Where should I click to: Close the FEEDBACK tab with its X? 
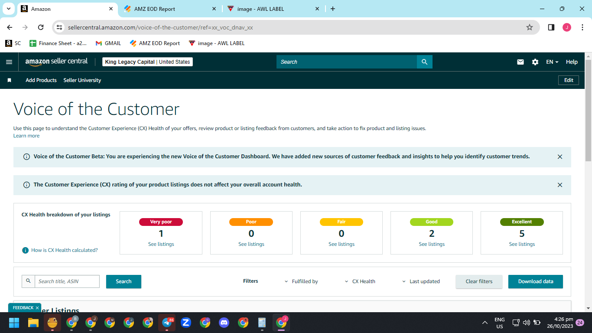pyautogui.click(x=37, y=308)
